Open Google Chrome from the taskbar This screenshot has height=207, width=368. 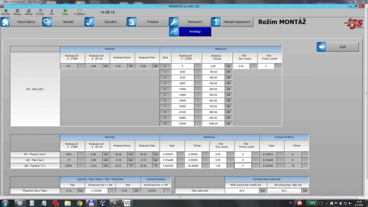[x=79, y=203]
